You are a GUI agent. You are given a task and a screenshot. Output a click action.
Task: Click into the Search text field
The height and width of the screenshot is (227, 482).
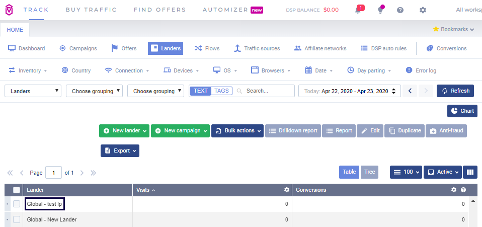click(268, 91)
